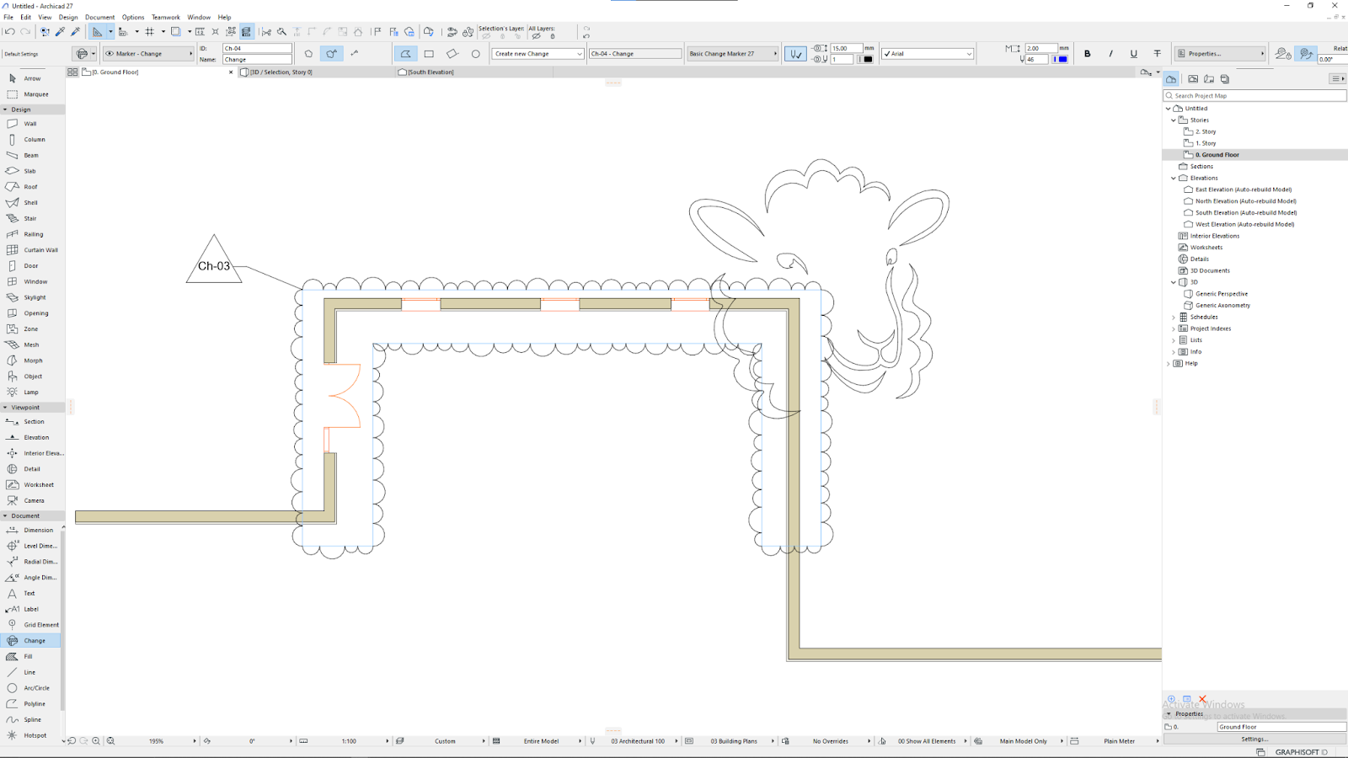Toggle Bold text formatting
This screenshot has width=1348, height=758.
click(1088, 54)
